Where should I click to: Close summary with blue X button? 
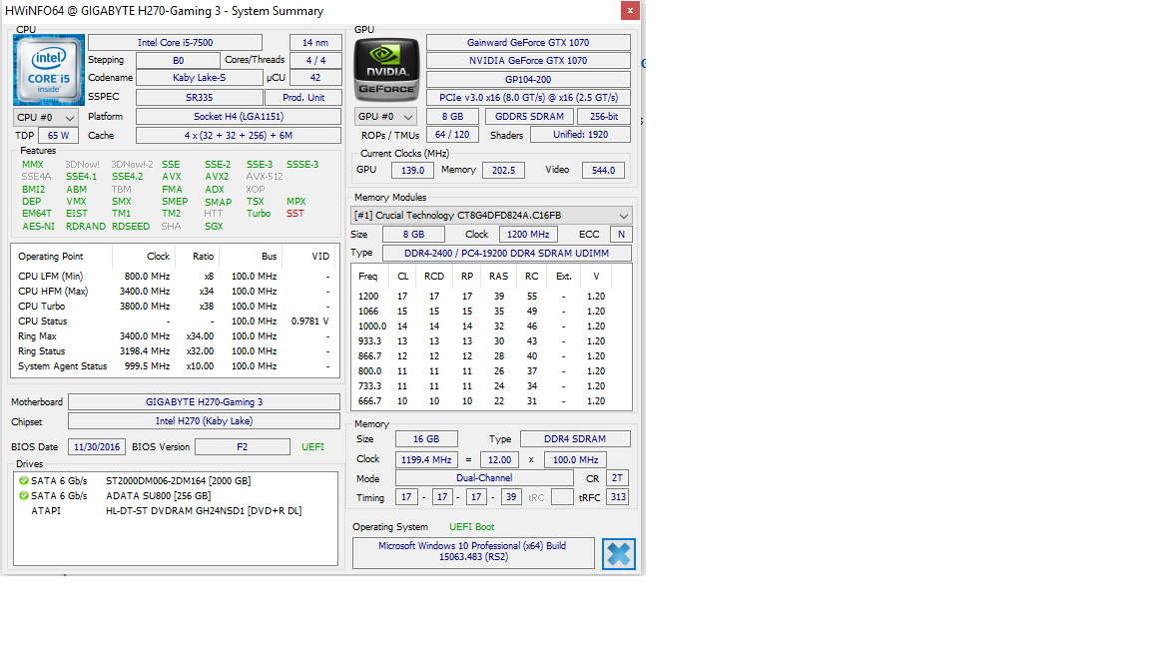[618, 554]
